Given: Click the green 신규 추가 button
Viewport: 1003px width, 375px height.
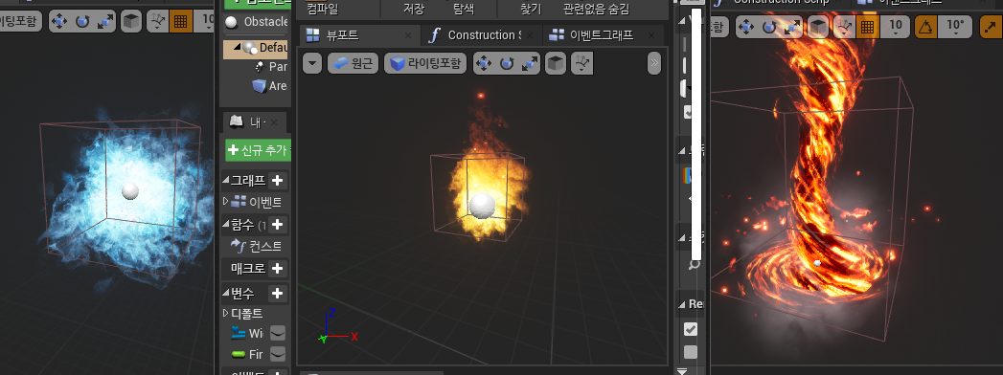Looking at the screenshot, I should tap(259, 151).
